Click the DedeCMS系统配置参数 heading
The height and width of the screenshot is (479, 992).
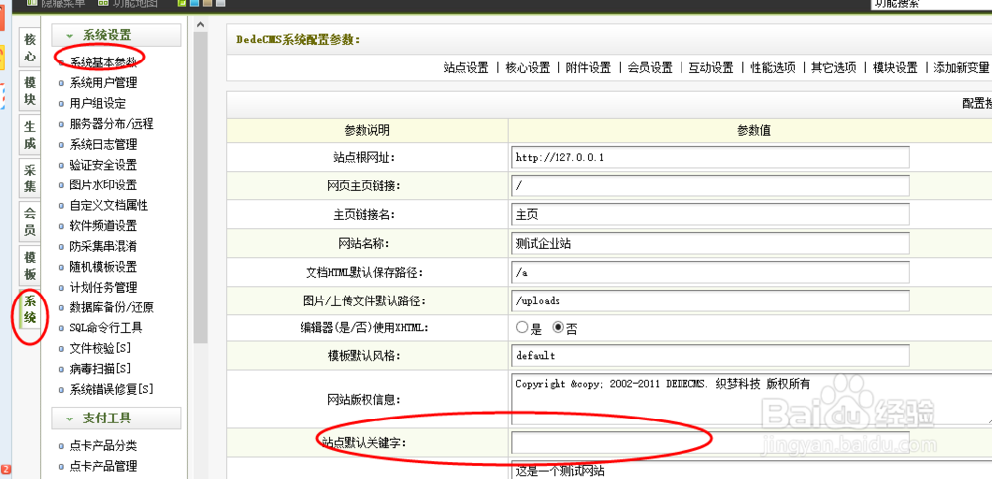pos(299,40)
